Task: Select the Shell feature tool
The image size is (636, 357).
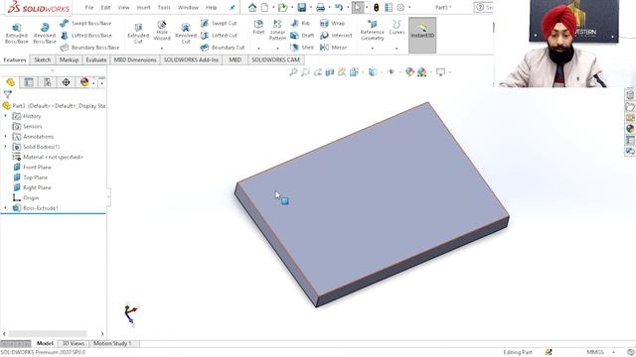Action: (x=302, y=48)
